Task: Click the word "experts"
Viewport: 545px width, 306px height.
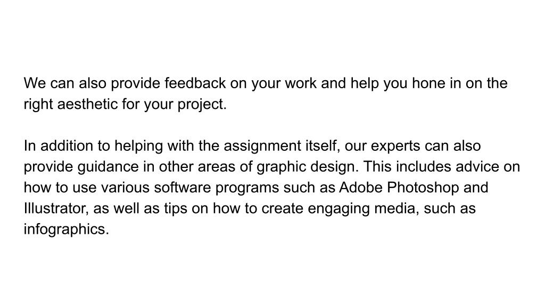Action: [x=396, y=147]
